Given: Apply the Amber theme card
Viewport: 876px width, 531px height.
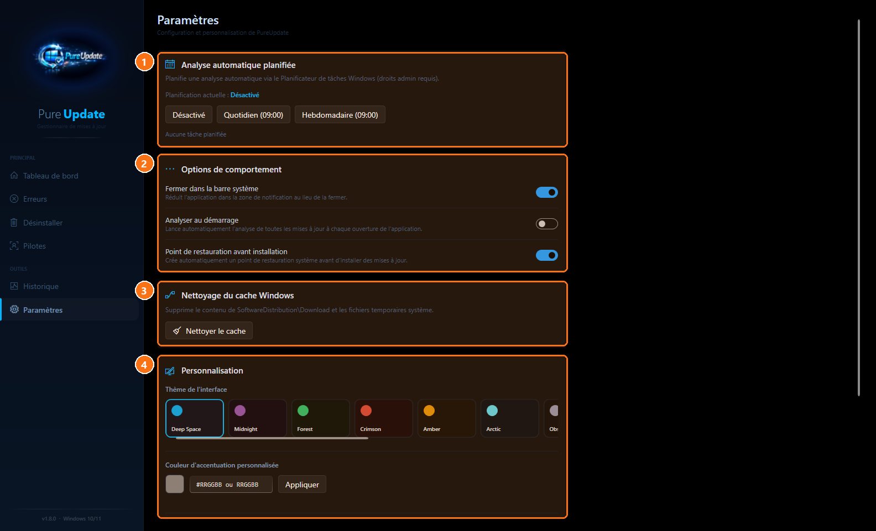Looking at the screenshot, I should point(447,418).
